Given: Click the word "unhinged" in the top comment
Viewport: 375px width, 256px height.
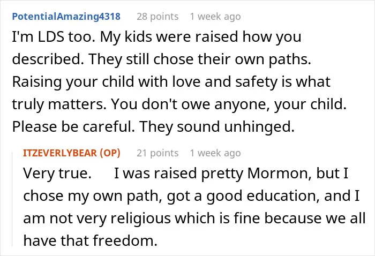Looking at the screenshot, I should click(259, 127).
